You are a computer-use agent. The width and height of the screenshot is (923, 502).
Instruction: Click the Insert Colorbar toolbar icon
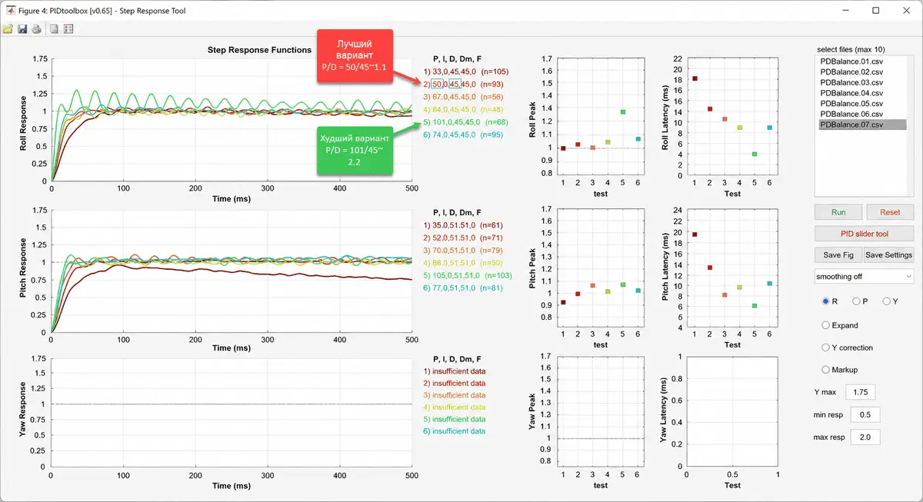54,29
